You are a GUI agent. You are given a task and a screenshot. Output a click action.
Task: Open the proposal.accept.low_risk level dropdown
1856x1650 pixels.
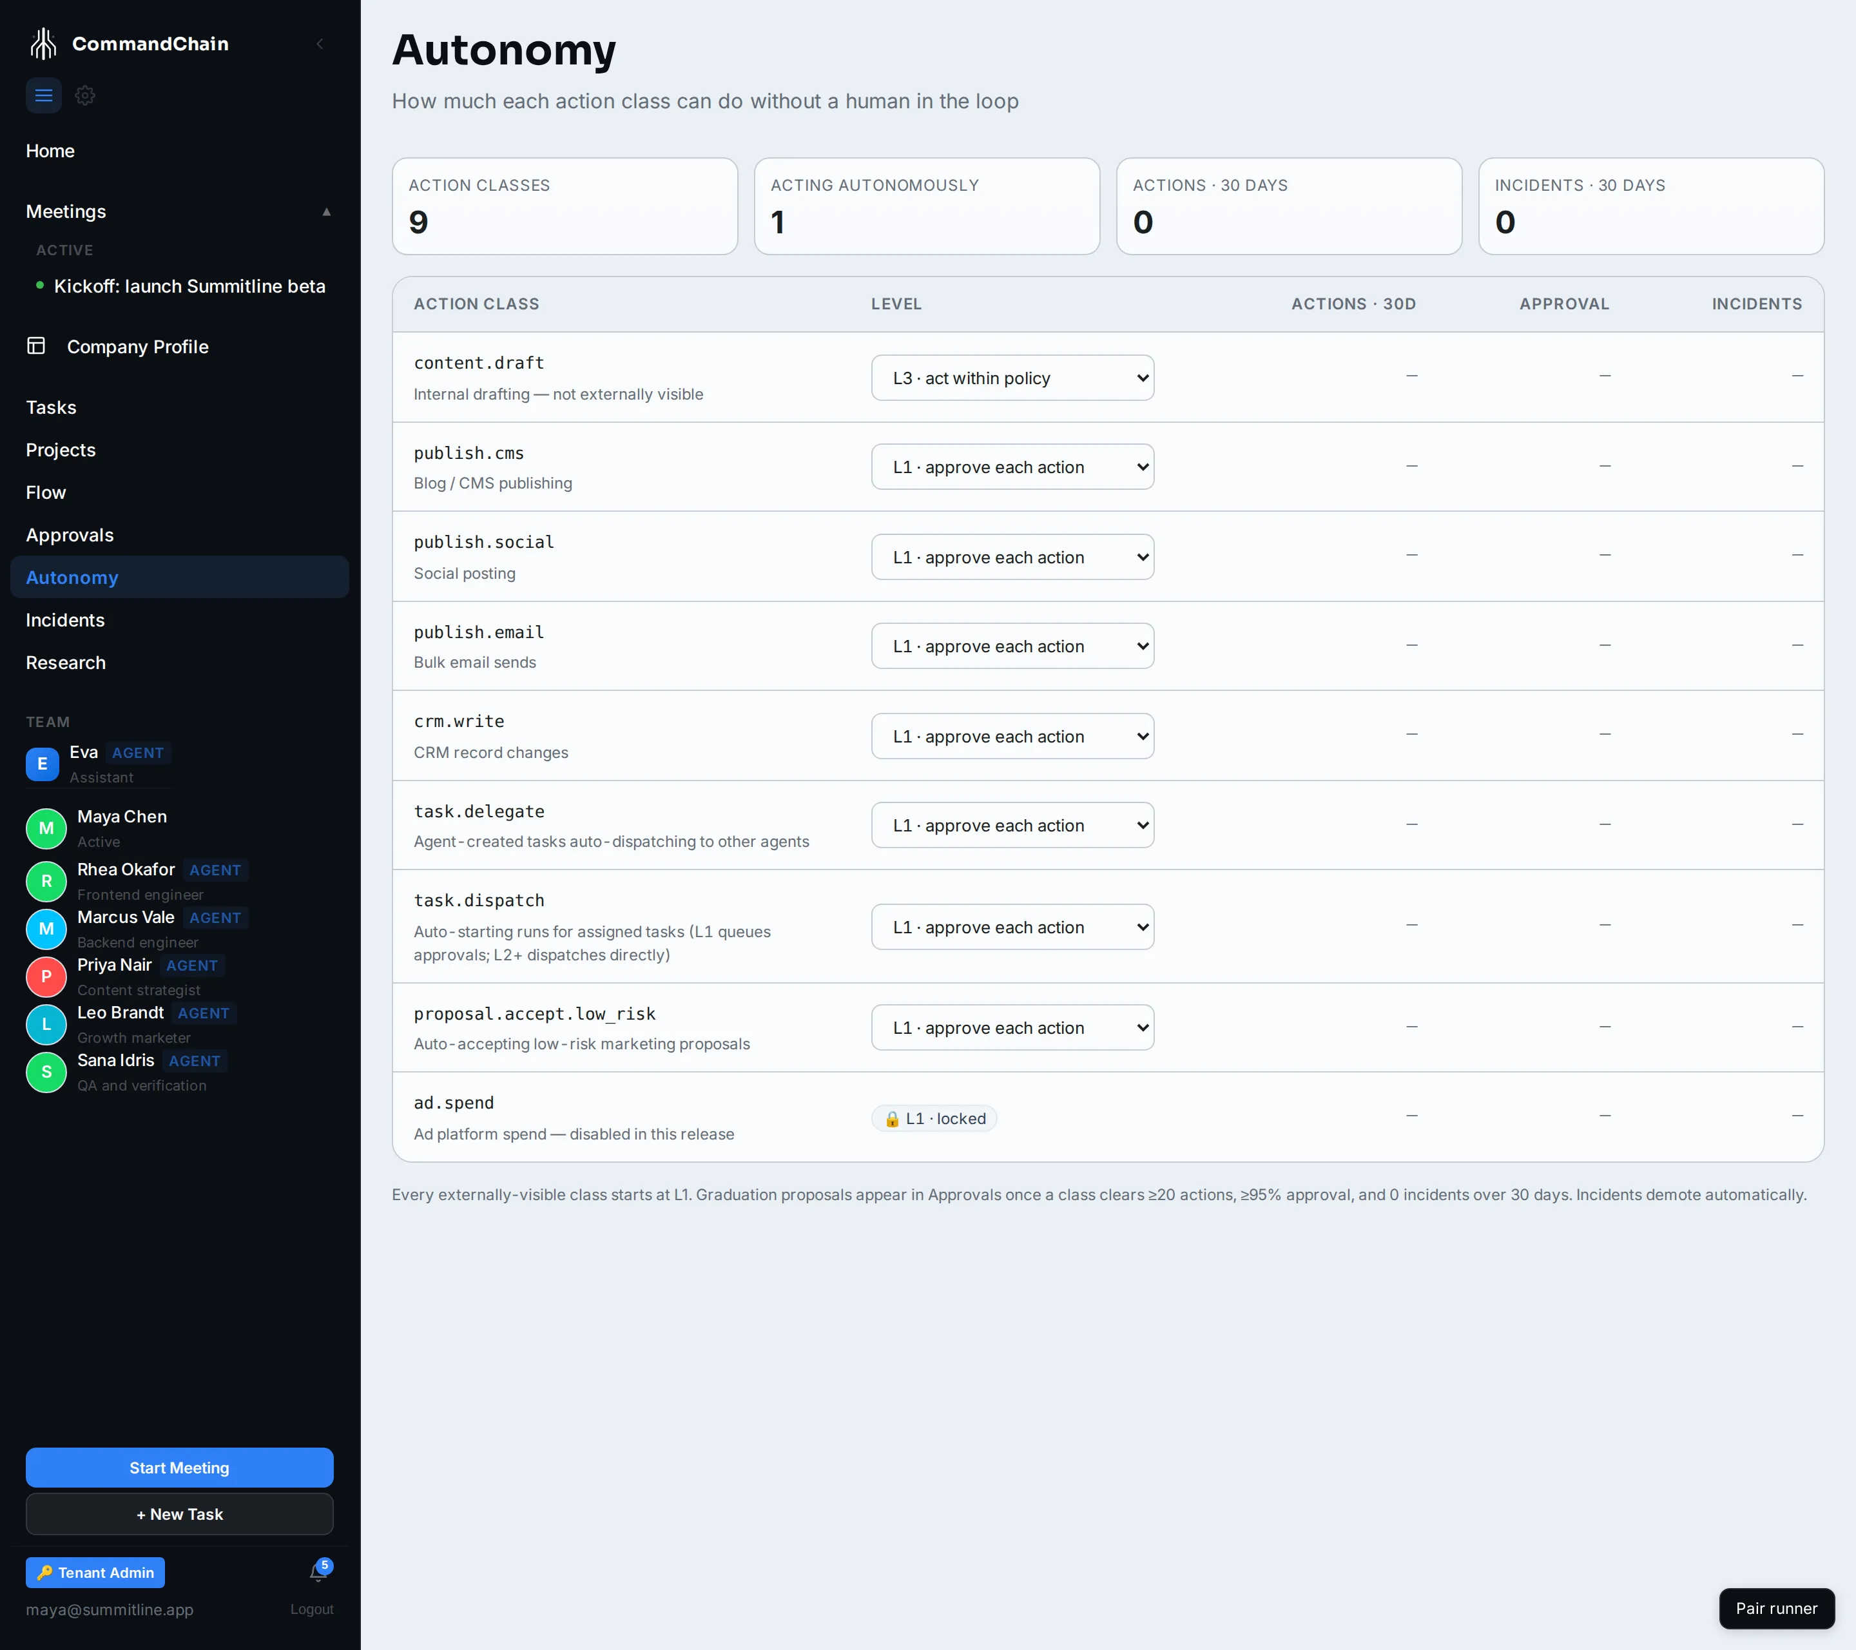coord(1012,1027)
